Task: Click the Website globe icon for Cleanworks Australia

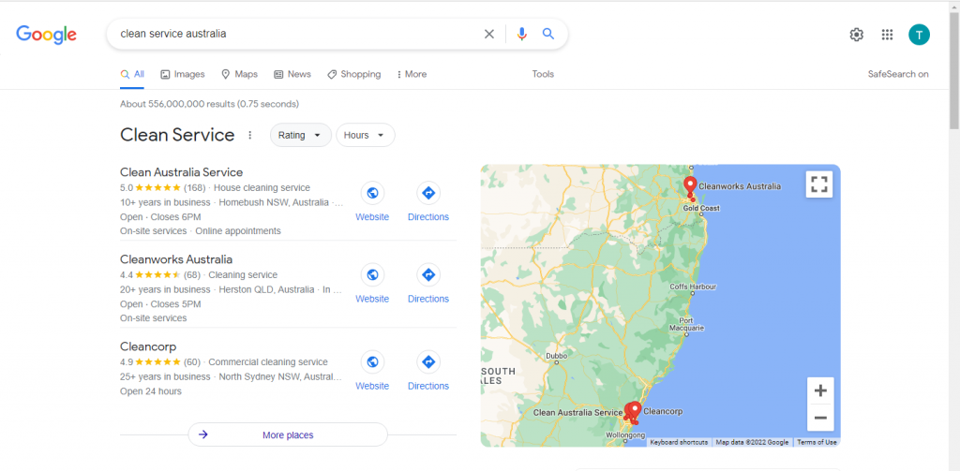Action: click(372, 275)
